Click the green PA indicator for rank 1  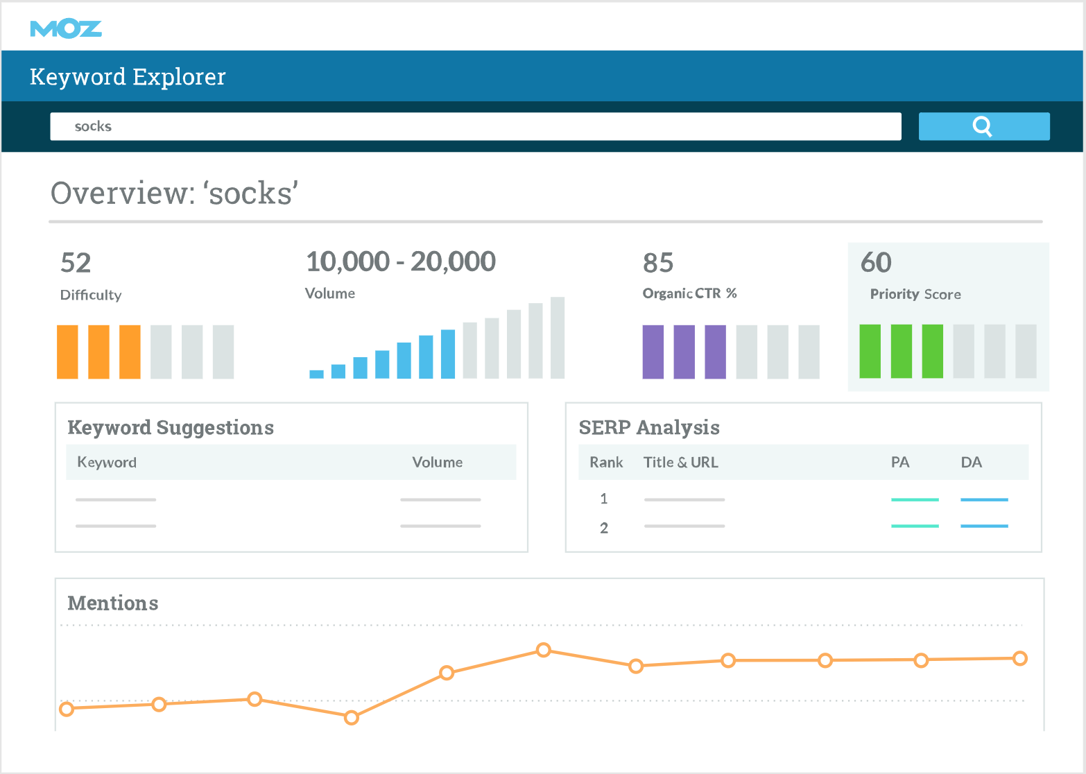pos(915,499)
